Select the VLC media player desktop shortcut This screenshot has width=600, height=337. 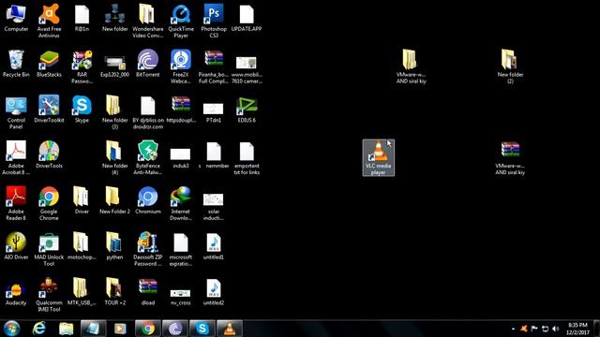click(379, 158)
